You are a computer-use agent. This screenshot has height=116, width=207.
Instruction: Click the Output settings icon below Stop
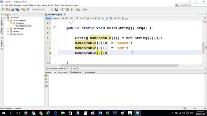click(x=46, y=86)
